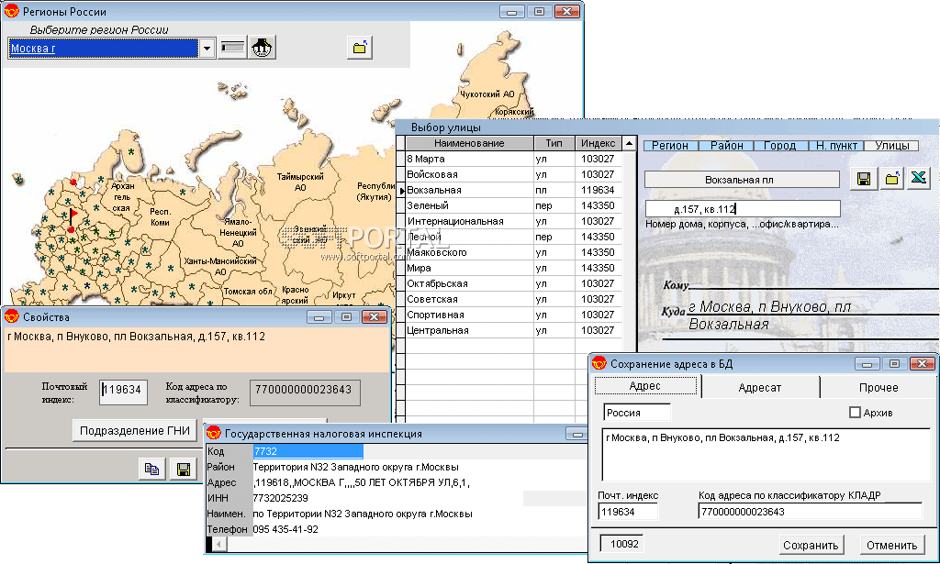
Task: Switch to the Адресат tab
Action: pyautogui.click(x=760, y=387)
